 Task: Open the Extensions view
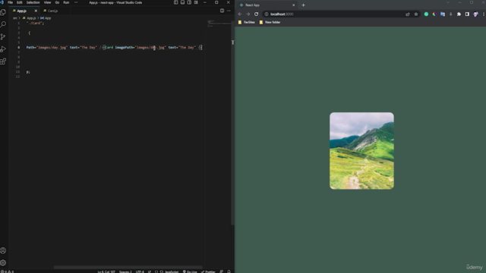3,61
